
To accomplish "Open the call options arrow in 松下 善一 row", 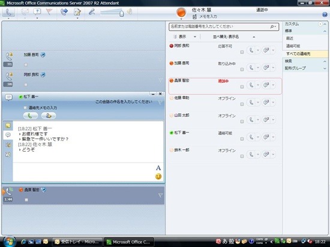I will pyautogui.click(x=258, y=137).
